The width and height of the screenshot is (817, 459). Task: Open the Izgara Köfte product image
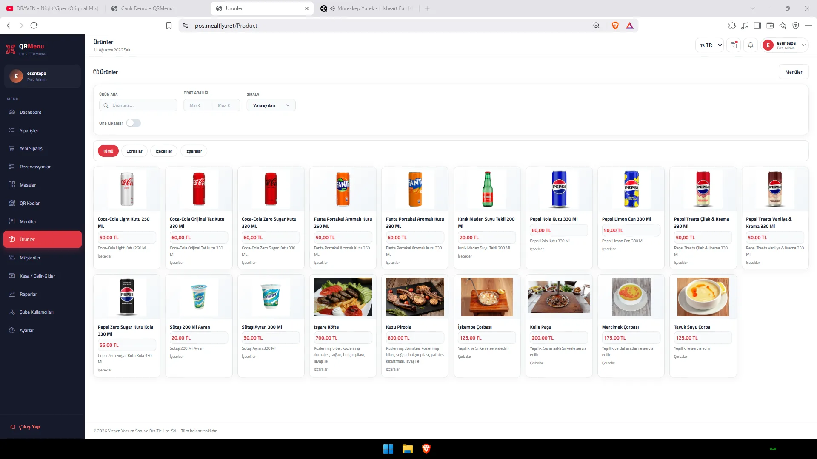[x=343, y=297]
